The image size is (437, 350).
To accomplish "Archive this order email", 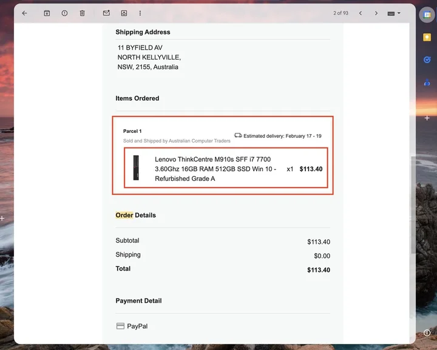I will coord(47,13).
